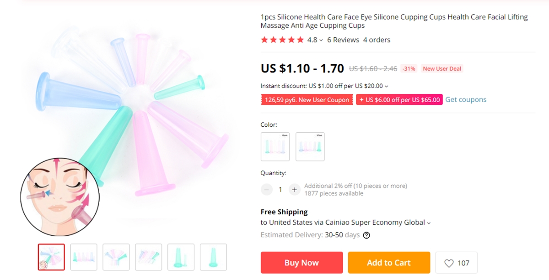Click the heart wishlist icon
Image resolution: width=549 pixels, height=280 pixels.
449,263
